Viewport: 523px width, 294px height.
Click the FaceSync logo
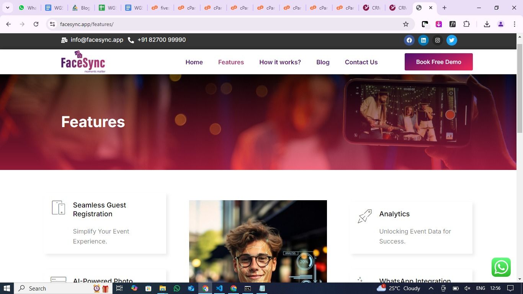[83, 62]
